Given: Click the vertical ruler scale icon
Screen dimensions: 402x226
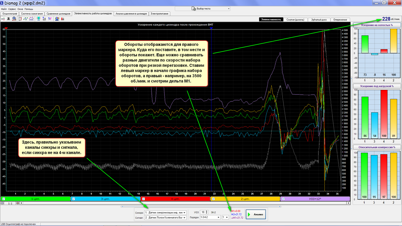Looking at the screenshot, I should pyautogui.click(x=20, y=19).
